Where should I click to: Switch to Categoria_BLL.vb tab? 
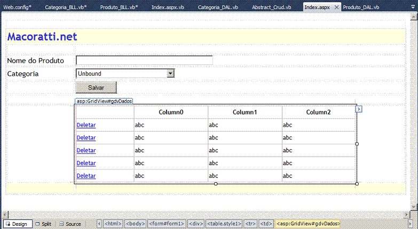click(x=66, y=7)
